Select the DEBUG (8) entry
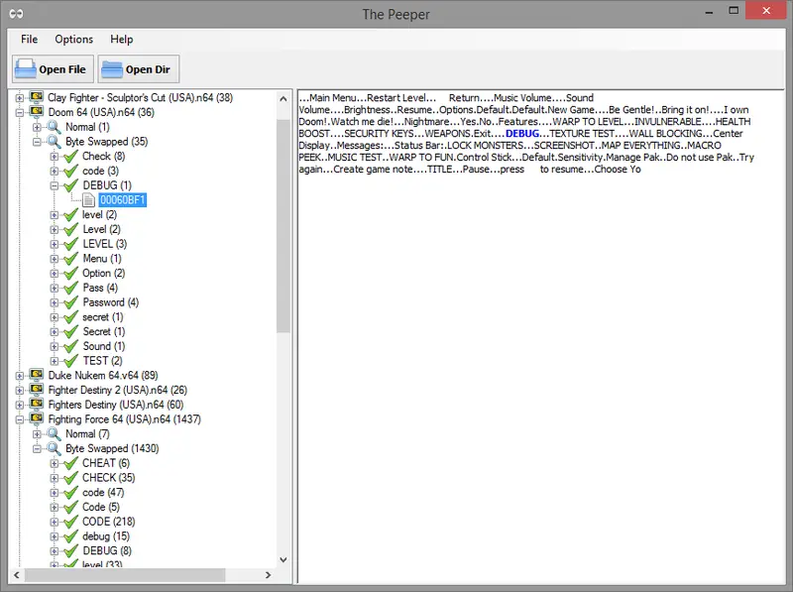This screenshot has height=592, width=793. pos(107,550)
